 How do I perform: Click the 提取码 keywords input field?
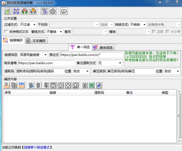(40, 71)
